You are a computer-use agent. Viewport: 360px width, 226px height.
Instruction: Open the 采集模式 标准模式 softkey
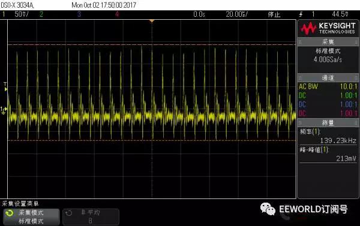click(x=31, y=217)
